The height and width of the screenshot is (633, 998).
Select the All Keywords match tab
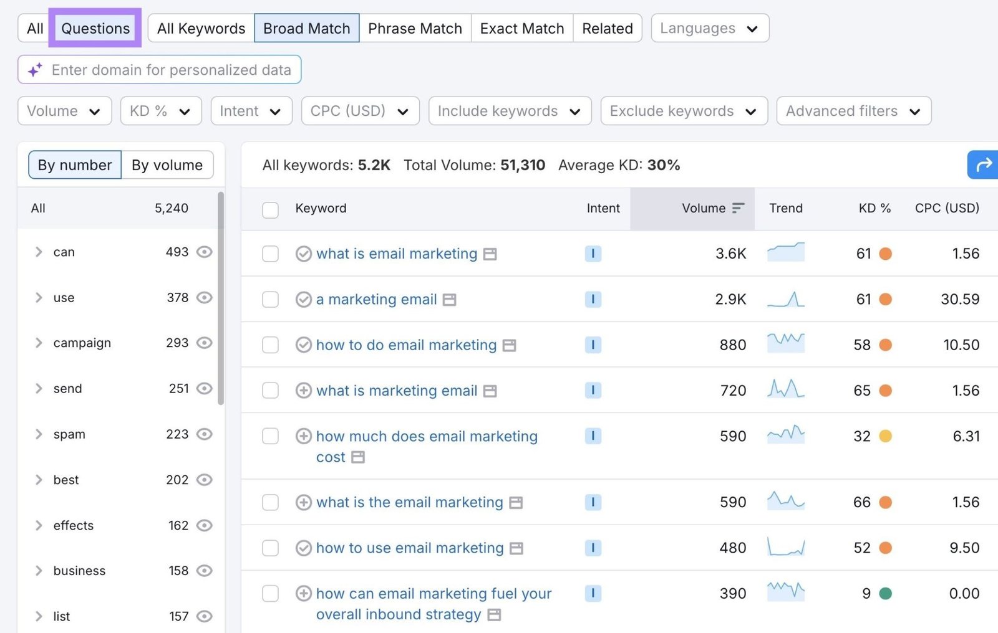201,28
